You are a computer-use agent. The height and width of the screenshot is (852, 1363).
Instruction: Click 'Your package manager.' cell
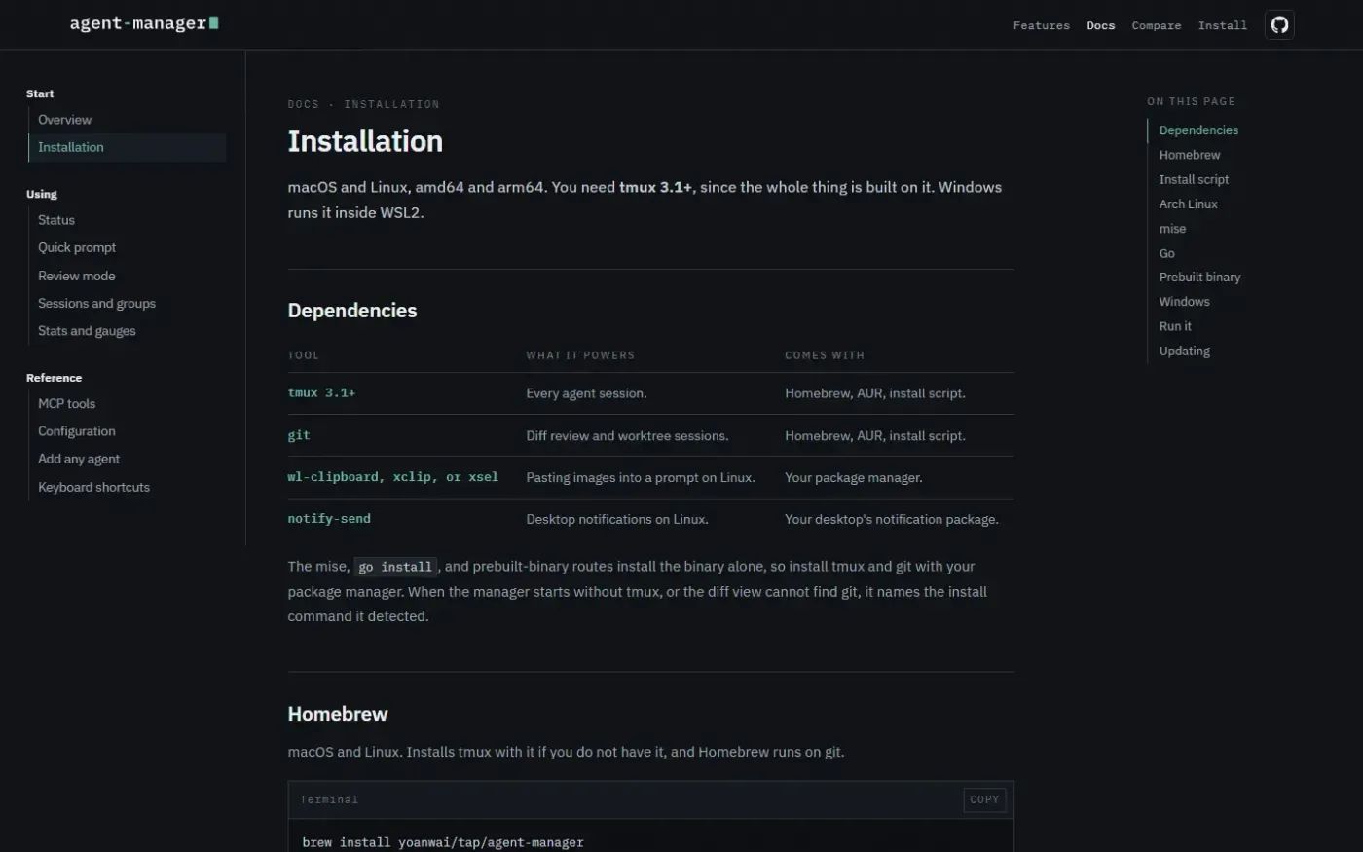point(853,478)
